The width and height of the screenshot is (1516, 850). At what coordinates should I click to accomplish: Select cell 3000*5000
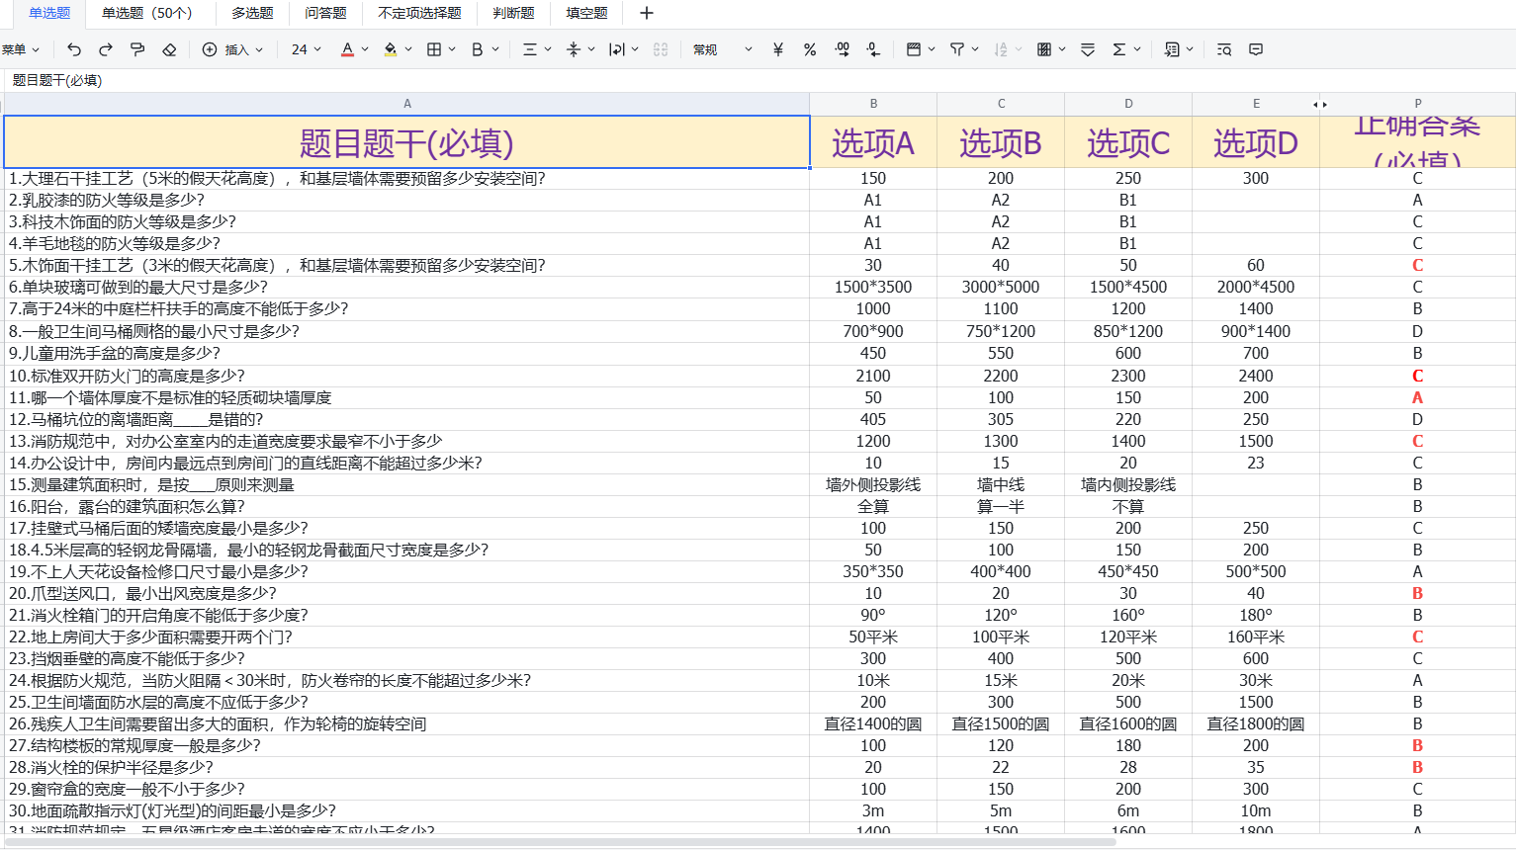coord(1001,287)
